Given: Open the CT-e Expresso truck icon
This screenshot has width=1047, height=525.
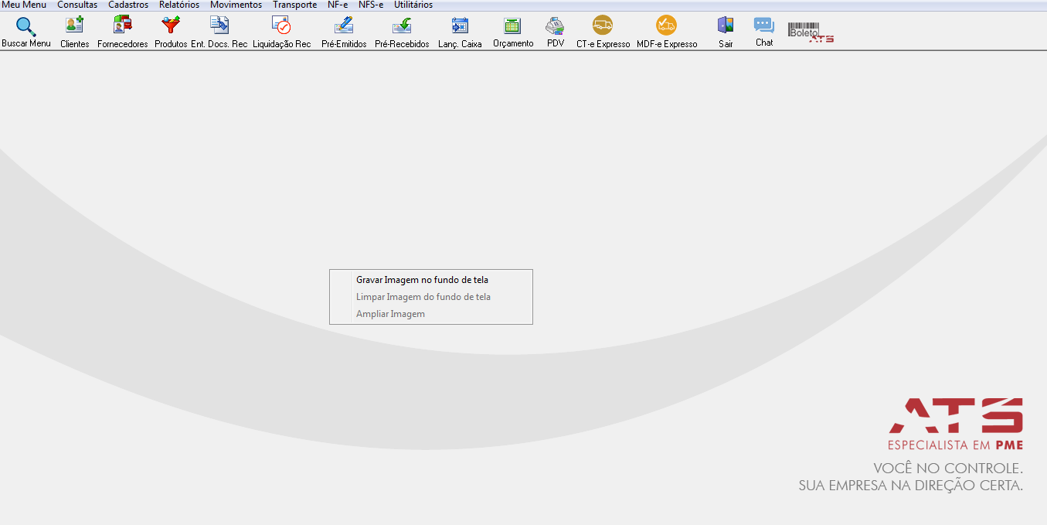Looking at the screenshot, I should click(603, 26).
